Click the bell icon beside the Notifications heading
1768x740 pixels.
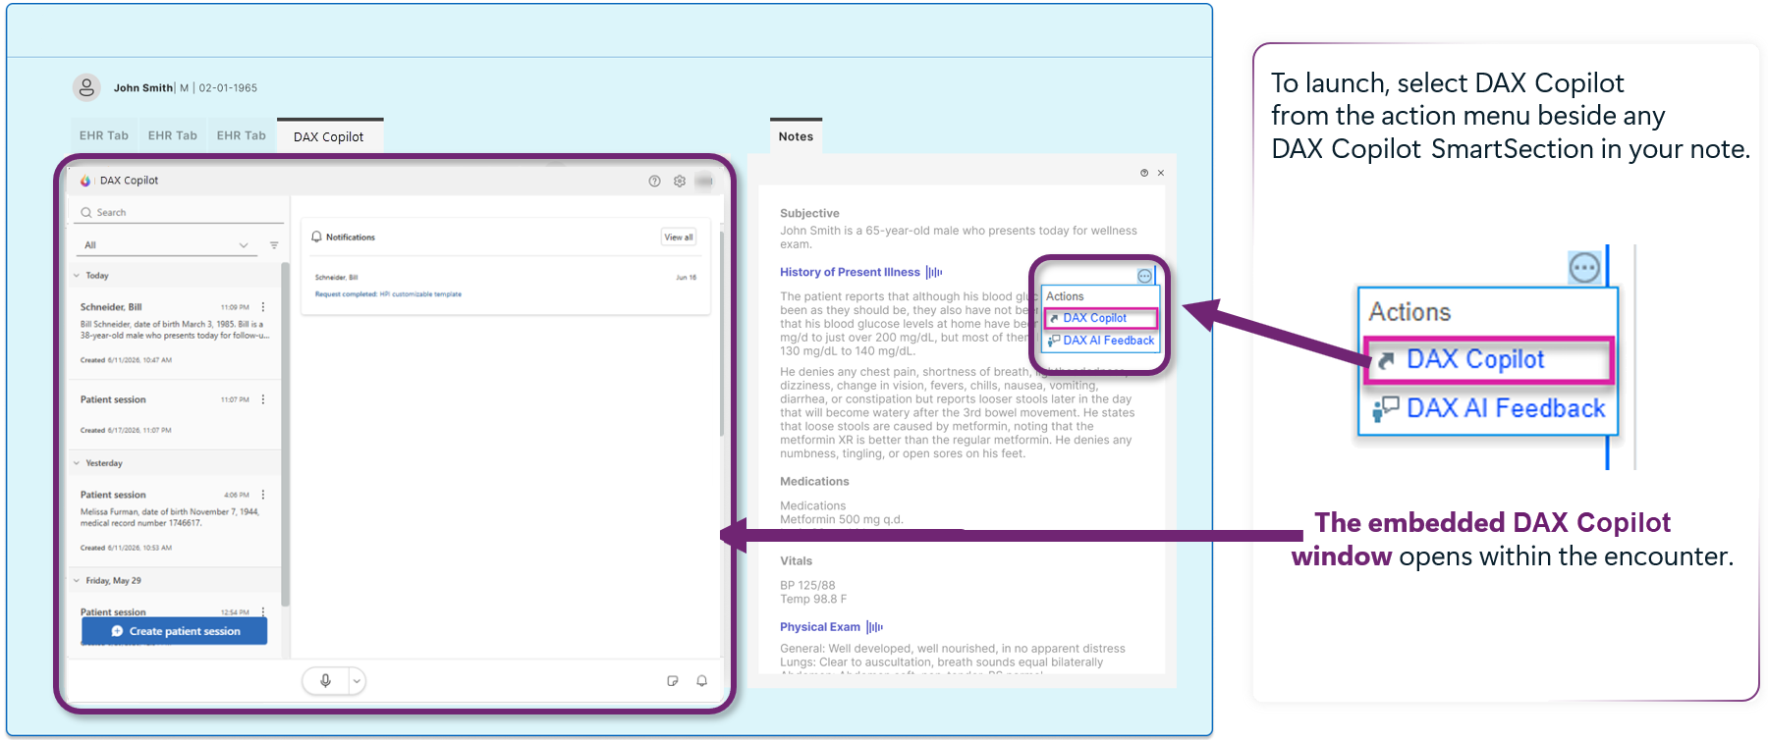point(316,238)
